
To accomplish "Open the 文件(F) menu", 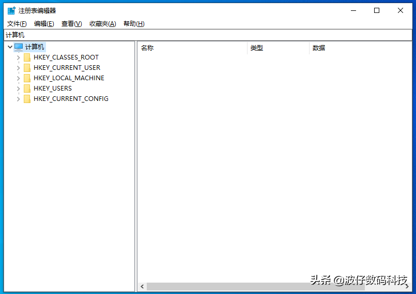I will coord(17,24).
